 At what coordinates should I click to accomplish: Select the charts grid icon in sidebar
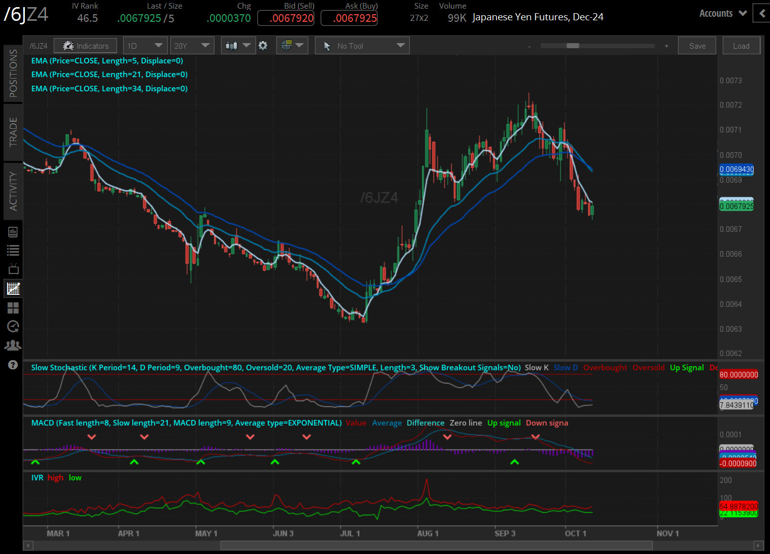tap(13, 289)
